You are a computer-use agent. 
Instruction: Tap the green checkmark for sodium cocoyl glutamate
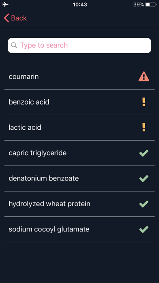coord(144,229)
